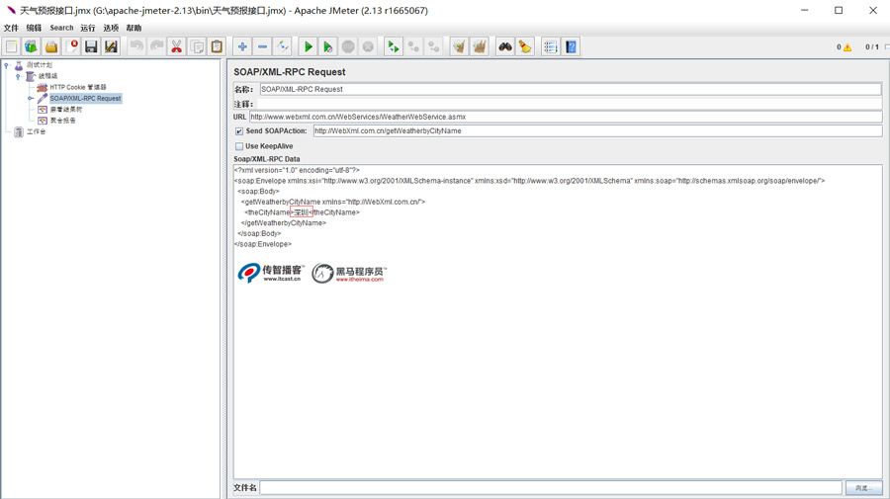Cut selection with the scissors icon

coord(177,47)
